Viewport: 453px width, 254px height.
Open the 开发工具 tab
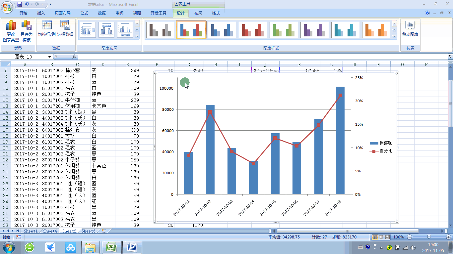[x=159, y=13]
